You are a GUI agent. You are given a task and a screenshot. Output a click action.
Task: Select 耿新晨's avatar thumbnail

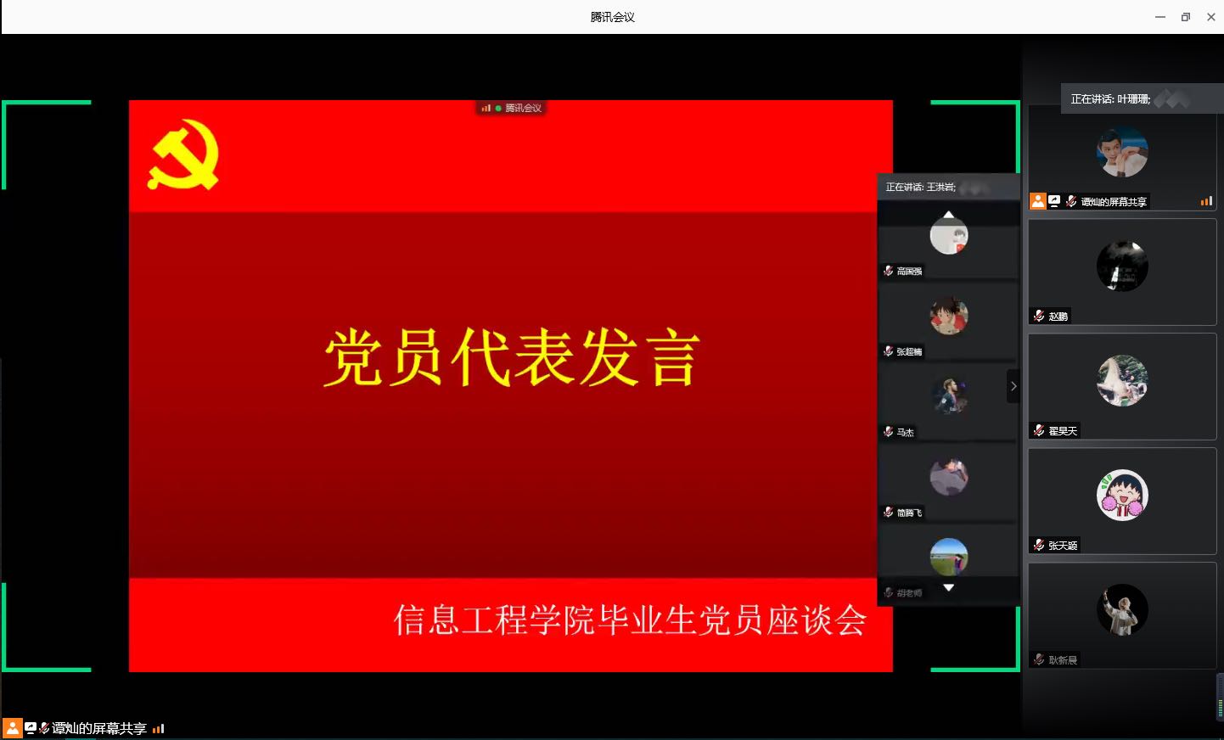[1122, 609]
